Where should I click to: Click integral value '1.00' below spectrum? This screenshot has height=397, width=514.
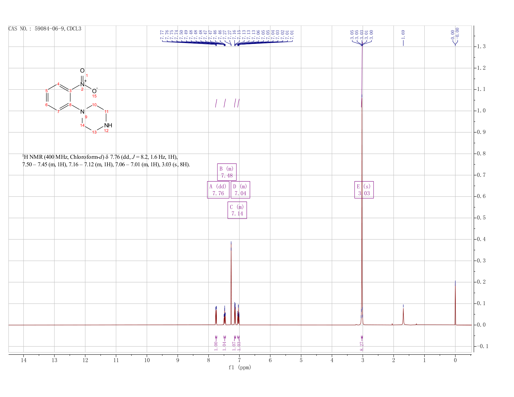tap(216, 346)
